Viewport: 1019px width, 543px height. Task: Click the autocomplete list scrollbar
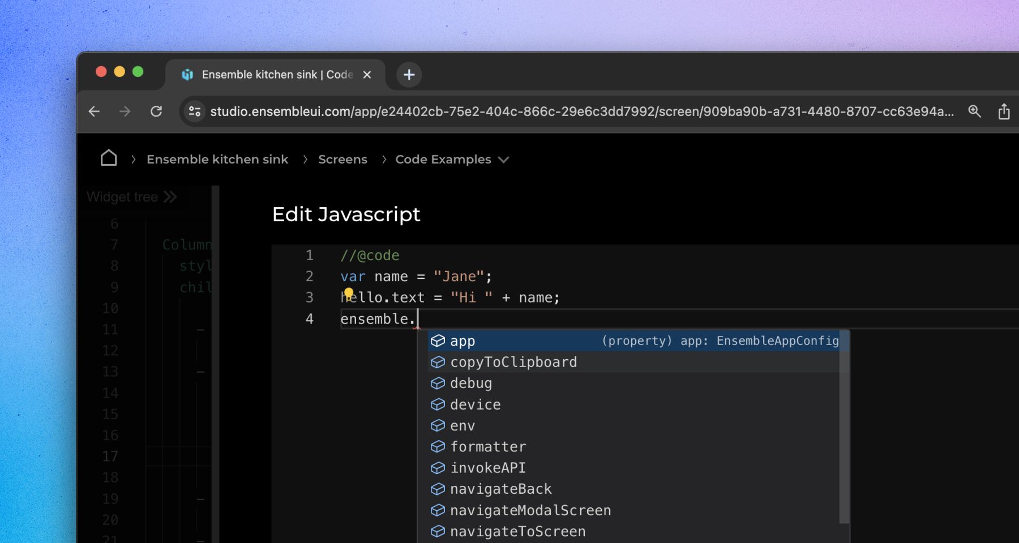pyautogui.click(x=844, y=427)
